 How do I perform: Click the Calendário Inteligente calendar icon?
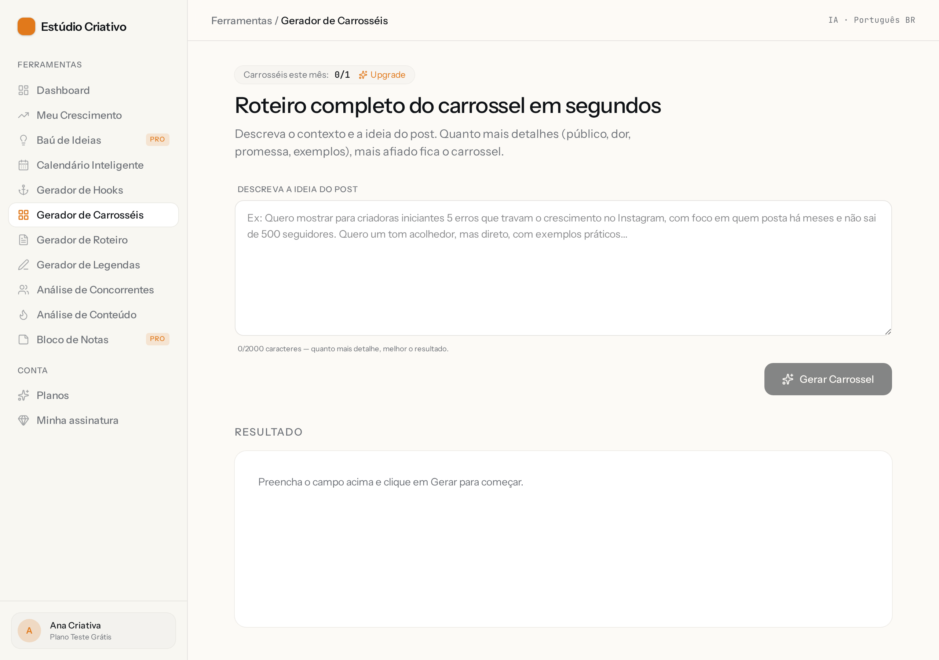[23, 165]
